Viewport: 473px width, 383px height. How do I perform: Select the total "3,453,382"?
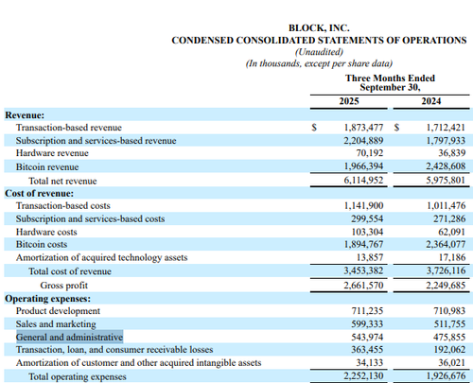click(363, 270)
